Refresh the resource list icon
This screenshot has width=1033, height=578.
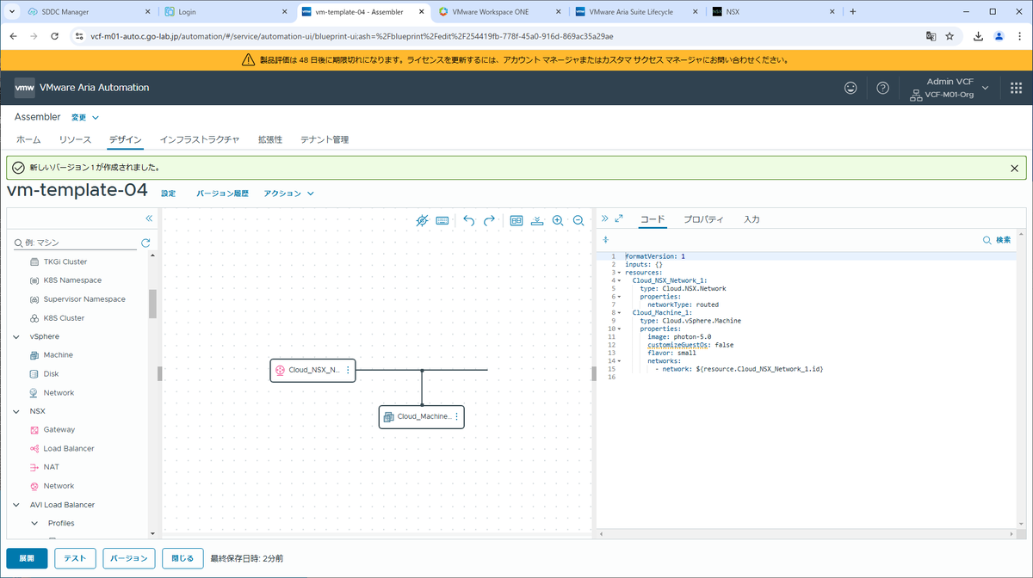tap(145, 243)
